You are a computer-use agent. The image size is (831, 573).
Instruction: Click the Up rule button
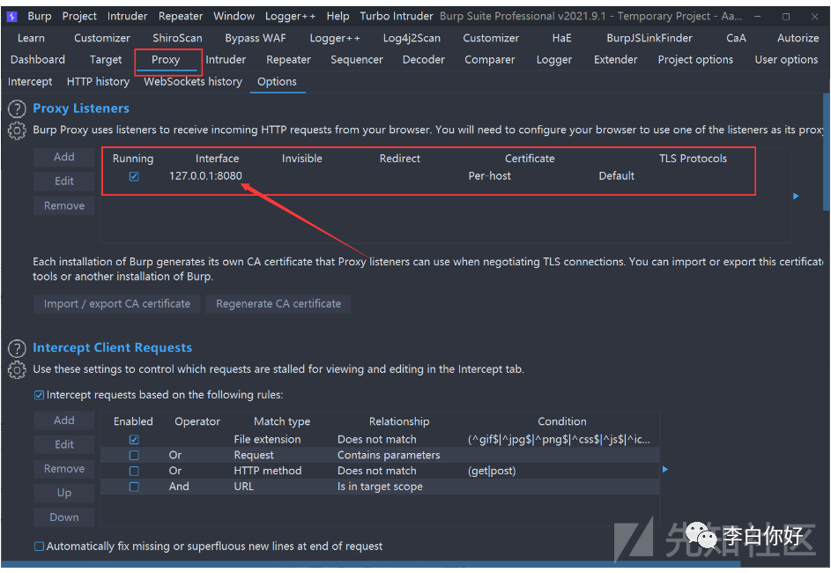[64, 493]
